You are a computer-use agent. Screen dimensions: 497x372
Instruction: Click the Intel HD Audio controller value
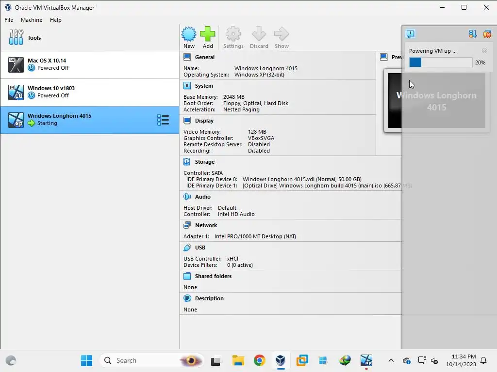point(236,214)
